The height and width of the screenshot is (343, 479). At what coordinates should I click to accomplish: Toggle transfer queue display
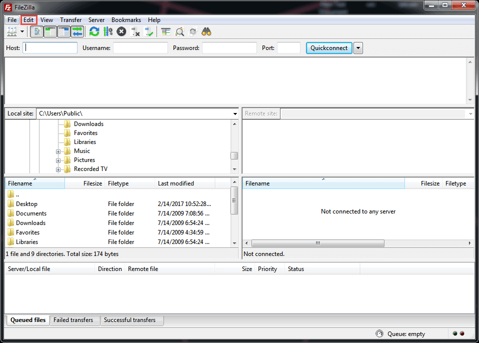(77, 31)
